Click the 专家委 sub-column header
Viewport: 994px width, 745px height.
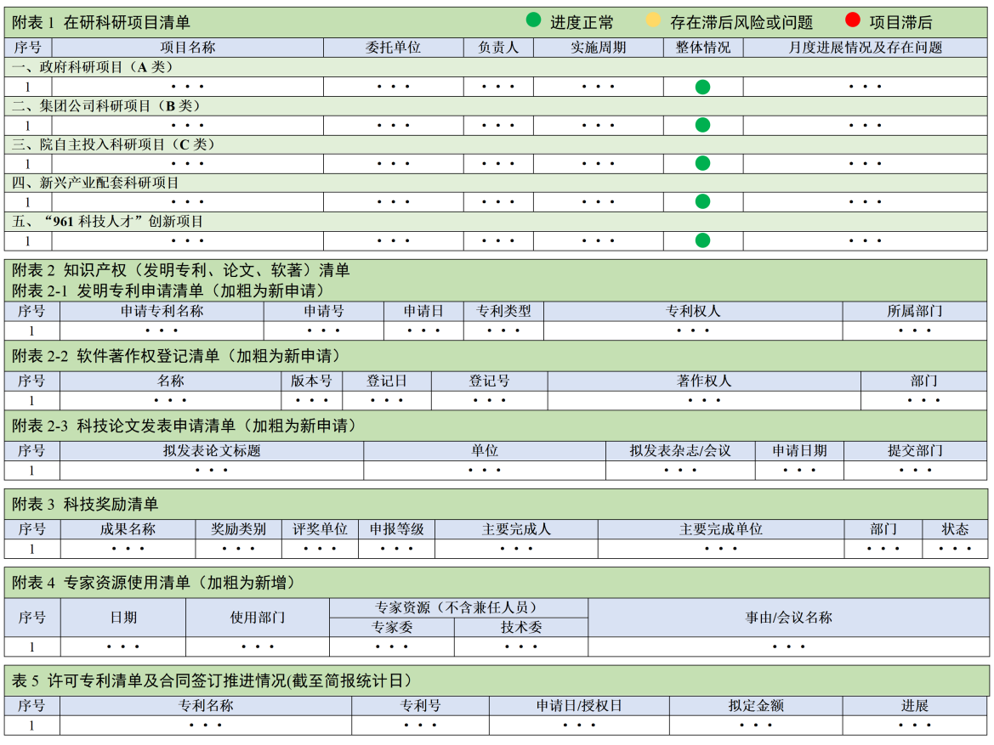[392, 627]
